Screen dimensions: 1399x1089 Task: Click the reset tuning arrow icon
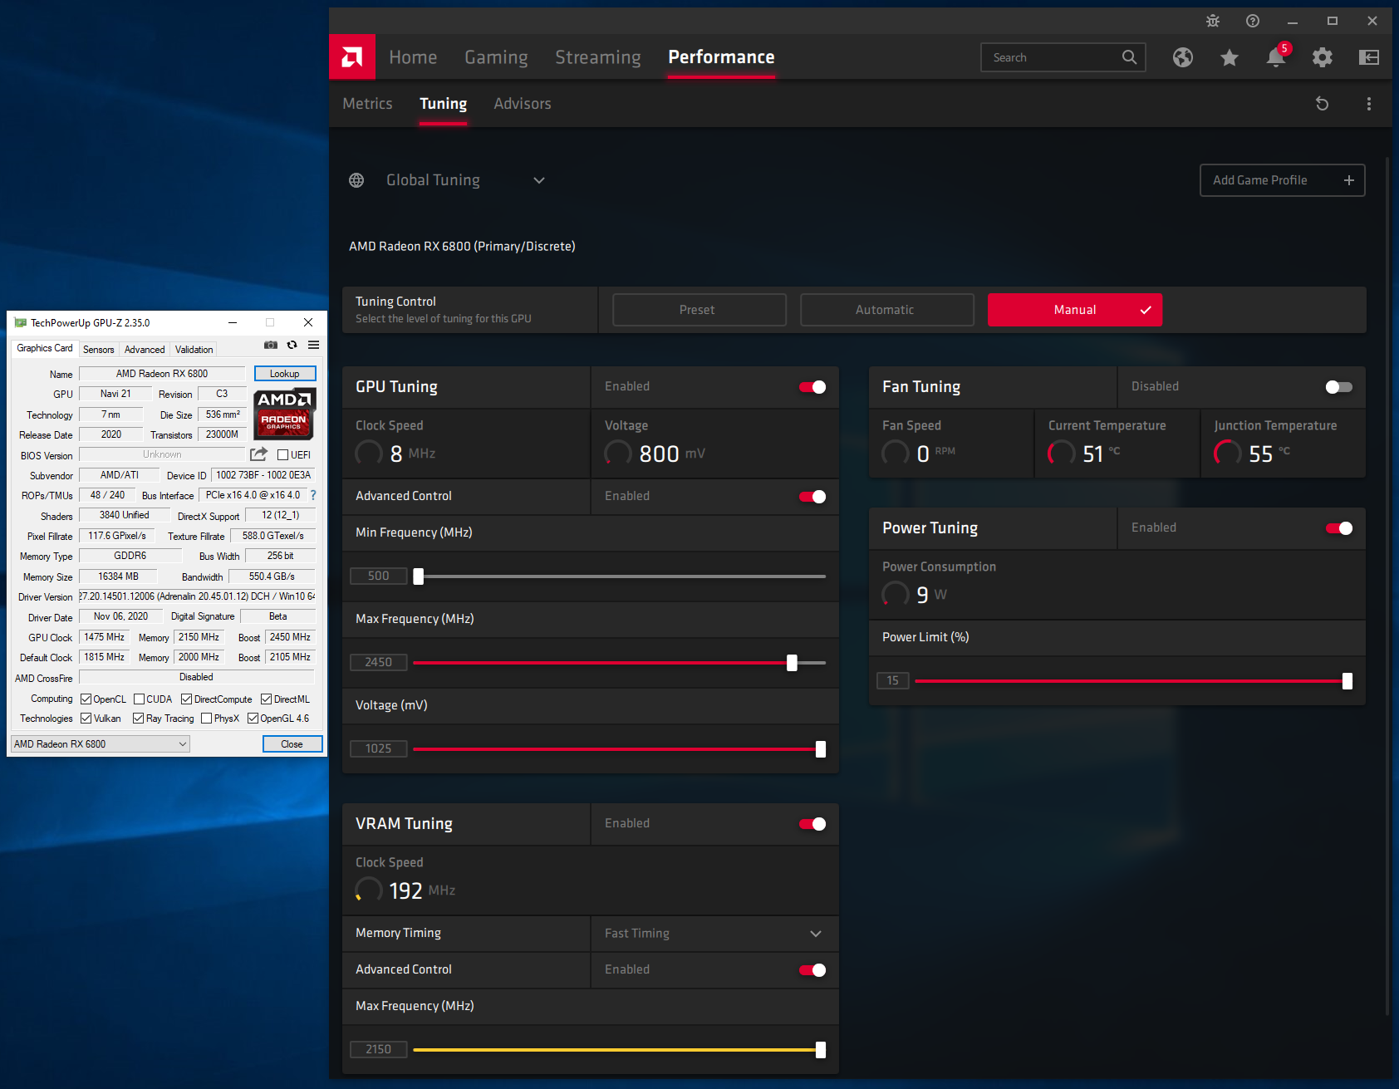(x=1323, y=104)
